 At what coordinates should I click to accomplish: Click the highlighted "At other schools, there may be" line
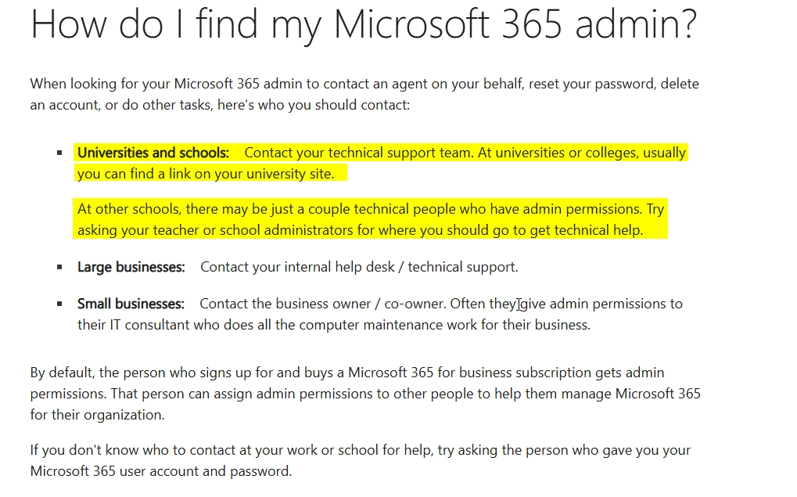tap(371, 209)
